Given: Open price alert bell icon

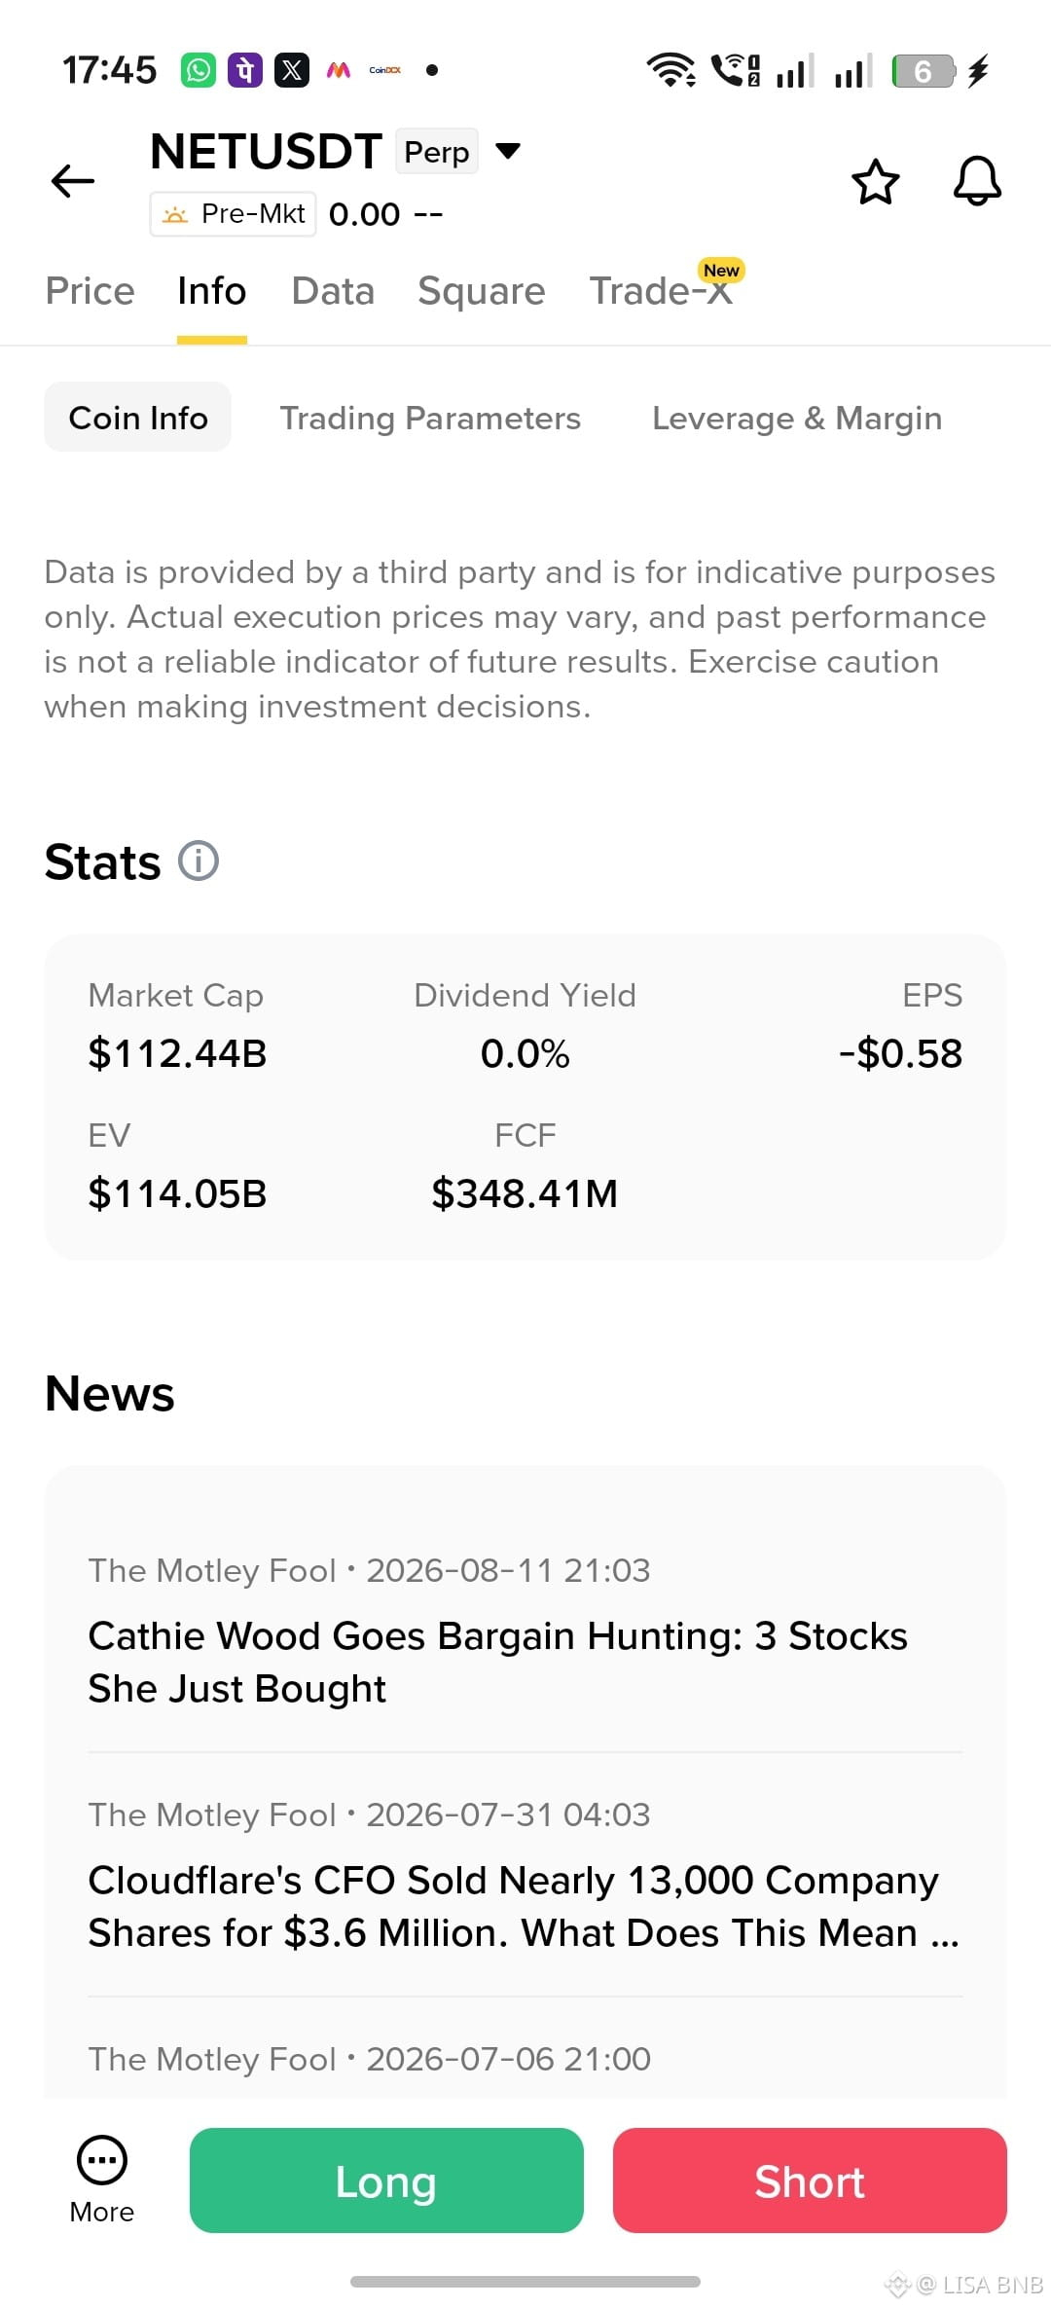Looking at the screenshot, I should [977, 181].
